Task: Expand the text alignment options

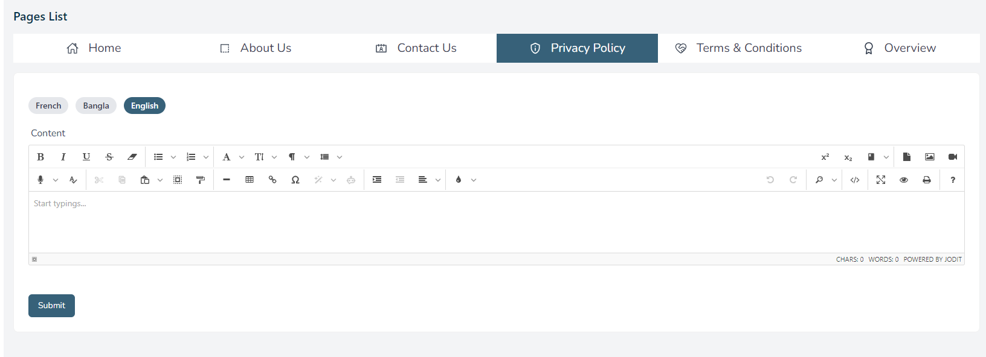Action: tap(438, 180)
